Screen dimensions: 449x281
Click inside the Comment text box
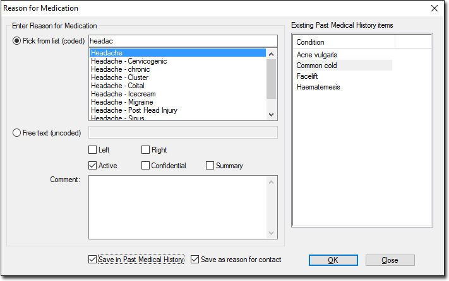click(177, 205)
